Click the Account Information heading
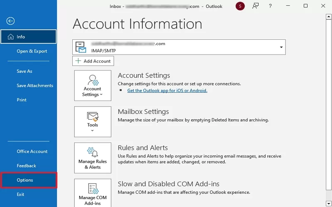 (x=137, y=24)
